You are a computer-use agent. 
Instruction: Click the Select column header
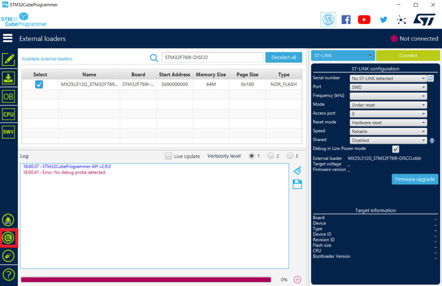pos(40,75)
